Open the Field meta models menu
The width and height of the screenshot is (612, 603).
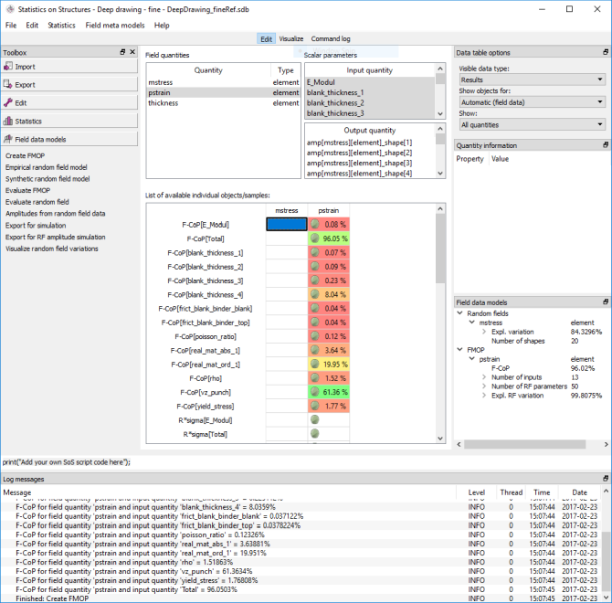[x=114, y=26]
